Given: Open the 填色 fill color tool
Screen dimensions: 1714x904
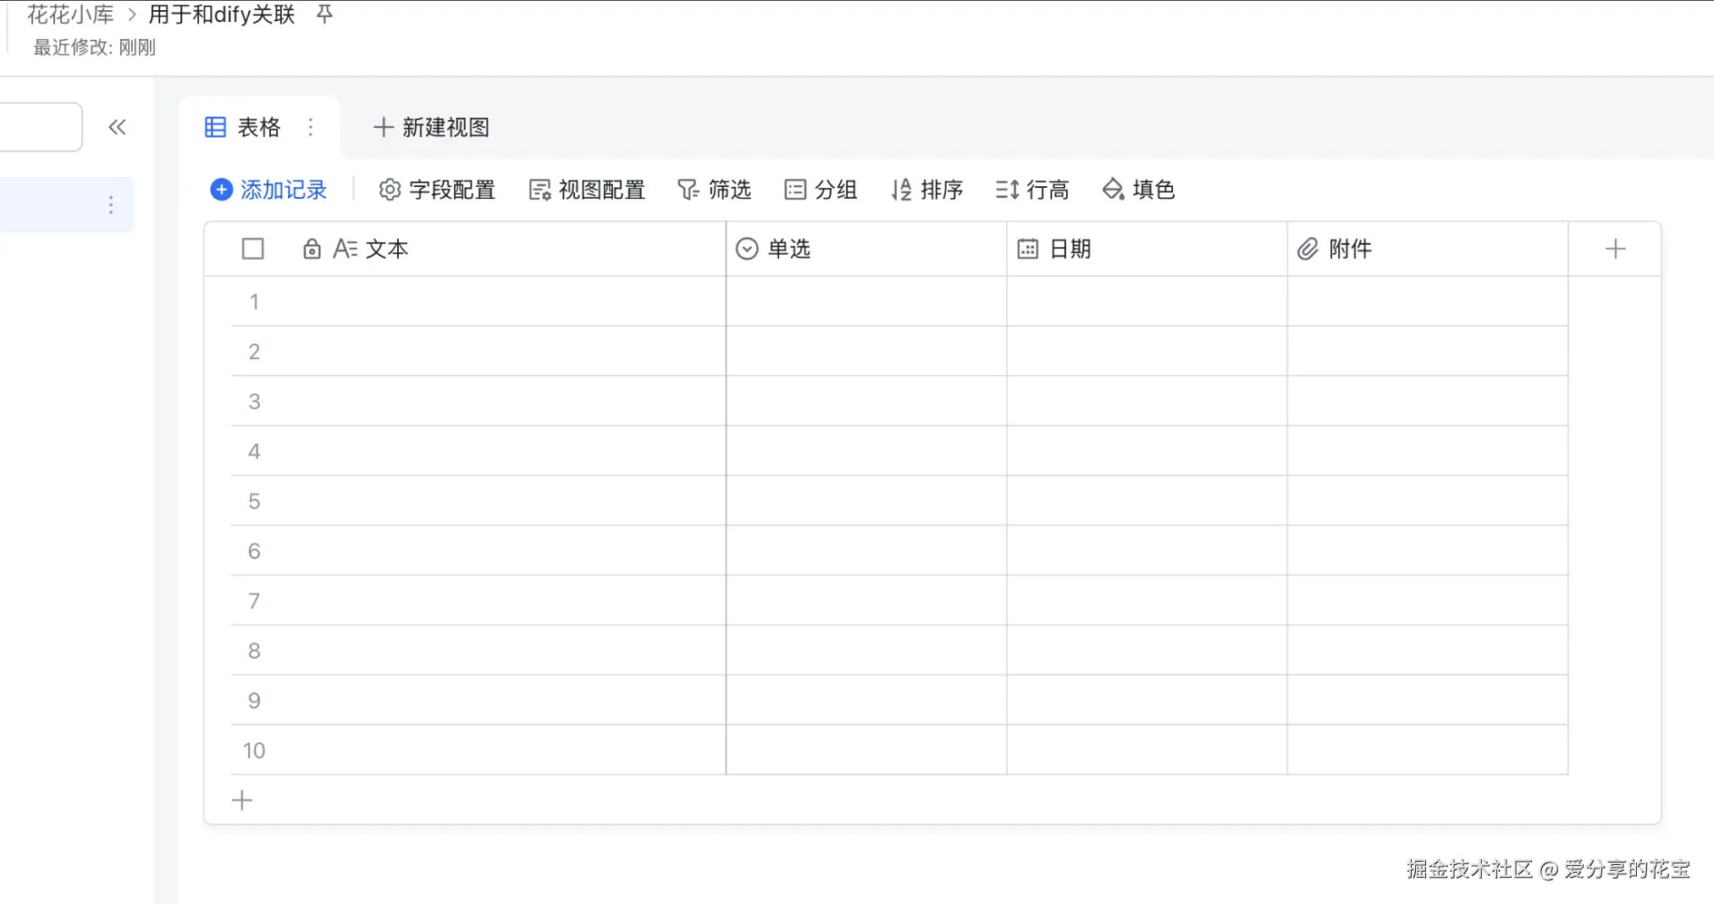Looking at the screenshot, I should [x=1138, y=190].
